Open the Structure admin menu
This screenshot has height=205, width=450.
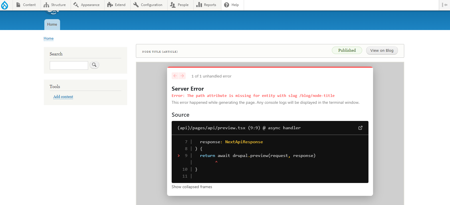pos(55,5)
